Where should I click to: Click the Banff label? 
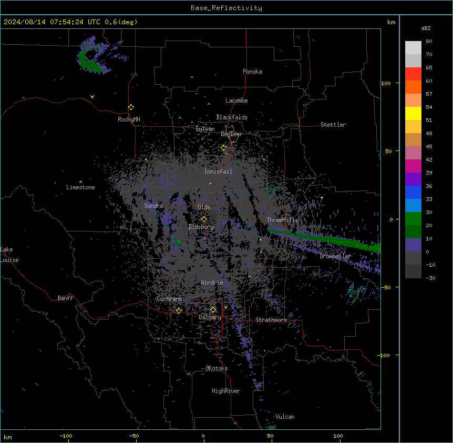click(x=65, y=298)
